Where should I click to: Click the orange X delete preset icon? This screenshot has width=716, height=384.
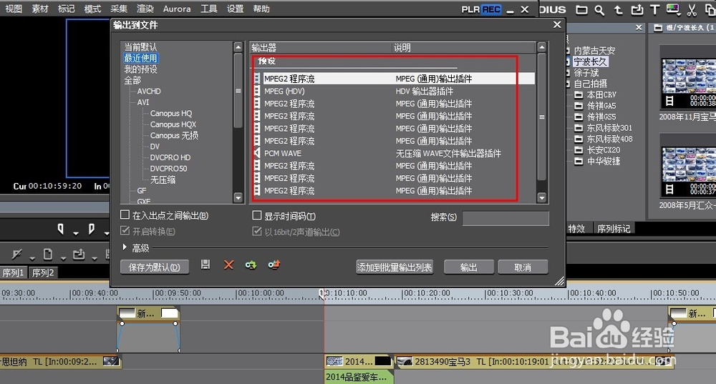click(x=228, y=265)
